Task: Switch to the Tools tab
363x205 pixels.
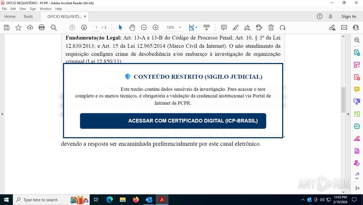Action: click(x=28, y=17)
